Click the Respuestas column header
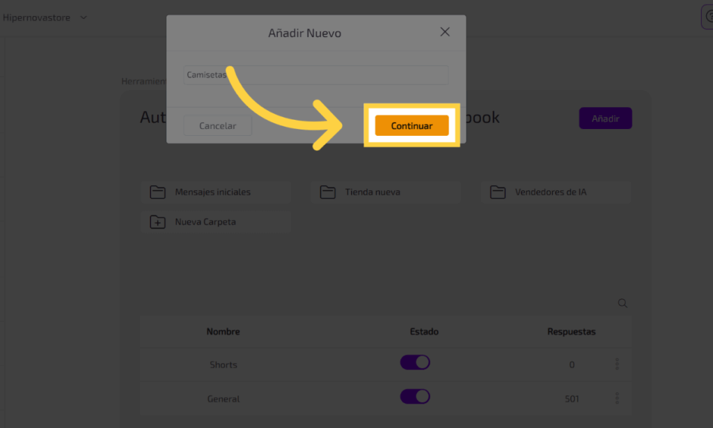 [572, 332]
